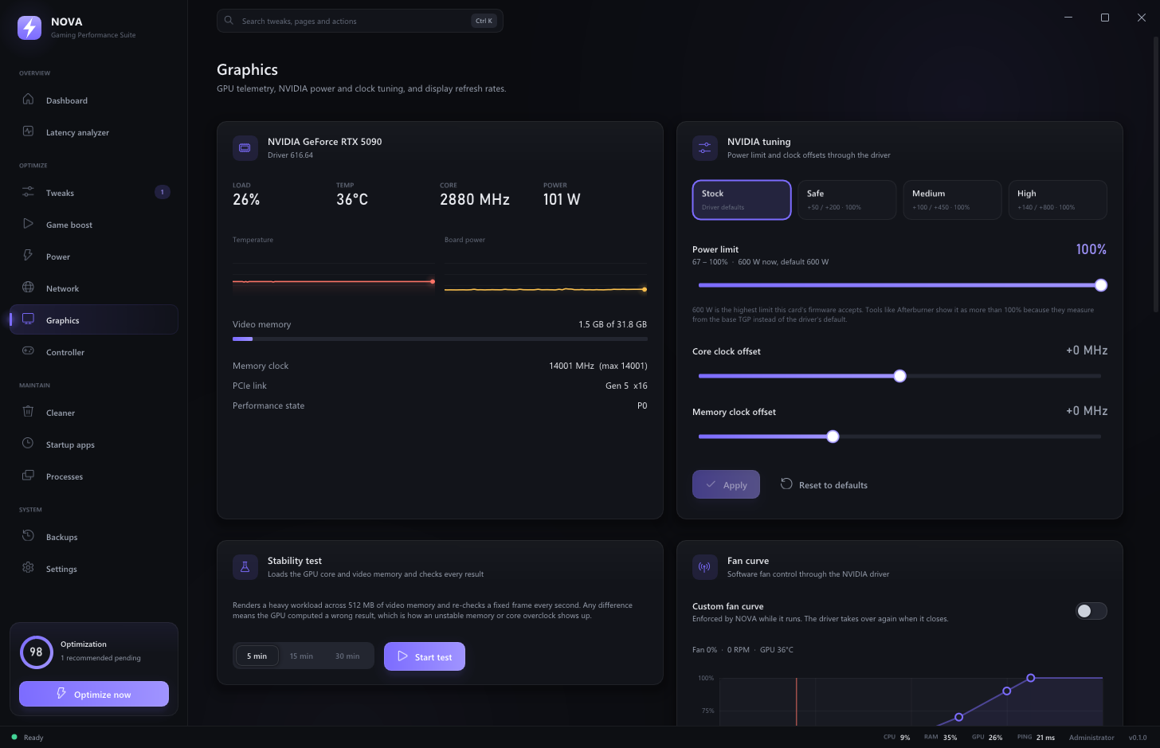
Task: Click the green Ready status dot
Action: click(14, 737)
